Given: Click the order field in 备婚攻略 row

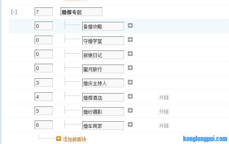Looking at the screenshot, I should tap(44, 26).
